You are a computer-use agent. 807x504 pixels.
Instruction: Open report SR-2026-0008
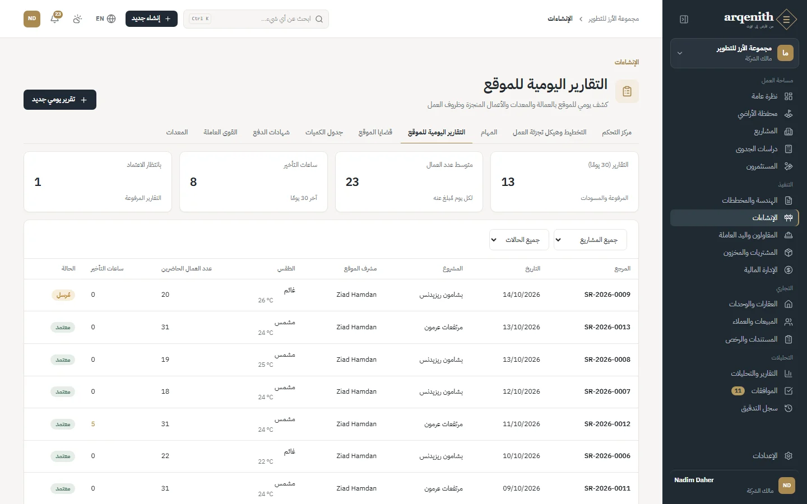coord(607,360)
